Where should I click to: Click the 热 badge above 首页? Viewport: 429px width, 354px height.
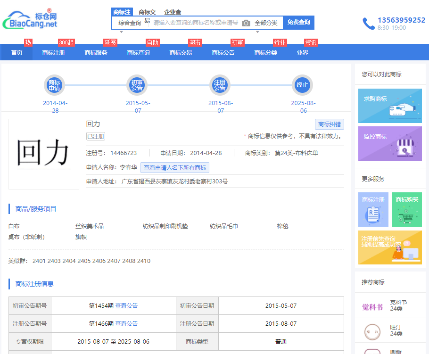[x=28, y=42]
